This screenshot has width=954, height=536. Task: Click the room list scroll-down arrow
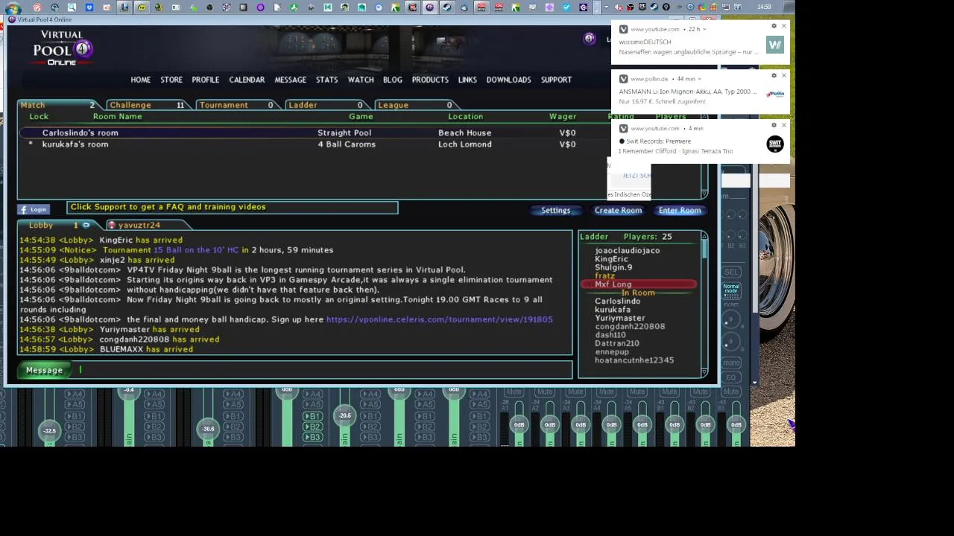click(704, 194)
